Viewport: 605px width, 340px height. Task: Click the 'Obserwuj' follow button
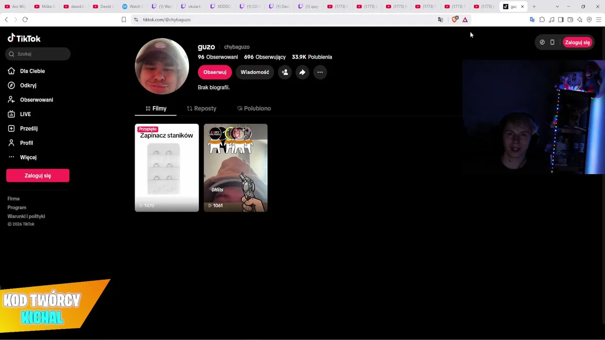[215, 72]
